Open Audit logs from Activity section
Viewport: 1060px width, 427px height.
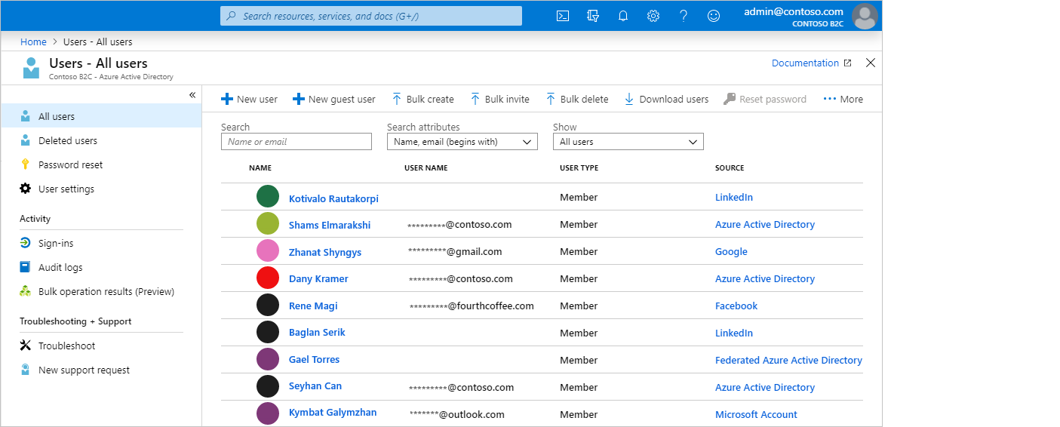coord(60,268)
